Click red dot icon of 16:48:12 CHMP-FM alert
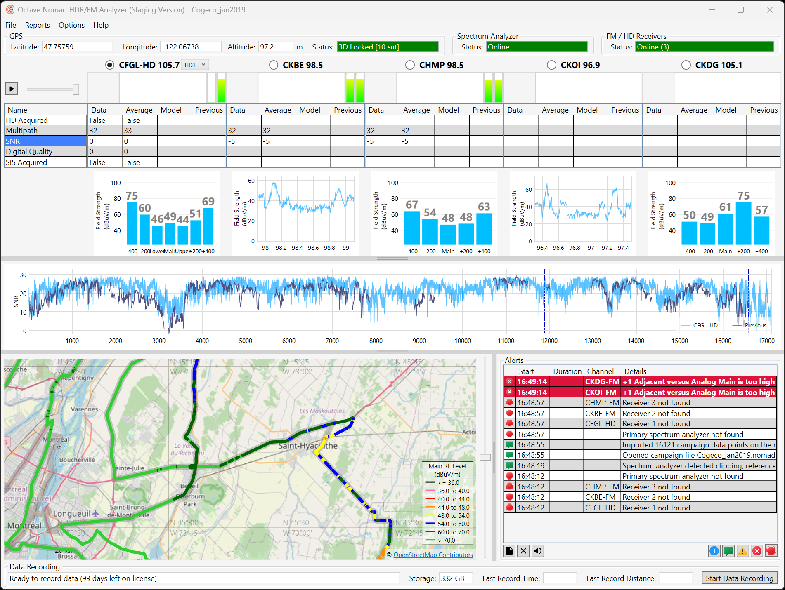Image resolution: width=785 pixels, height=590 pixels. click(509, 487)
